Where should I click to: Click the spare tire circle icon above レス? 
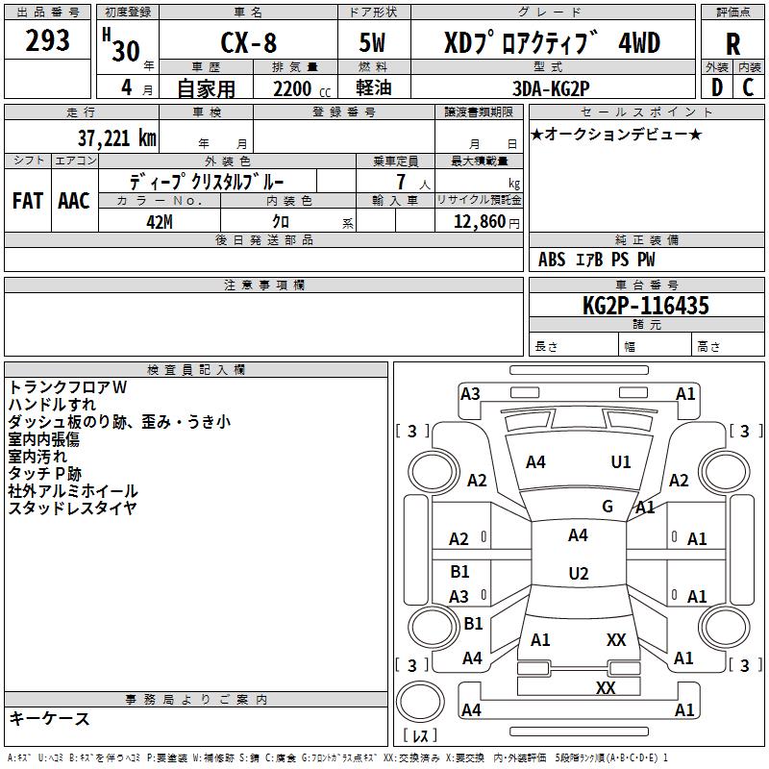(x=420, y=702)
